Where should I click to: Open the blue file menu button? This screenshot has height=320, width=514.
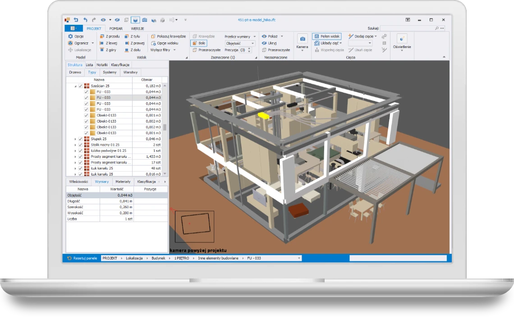click(x=73, y=28)
